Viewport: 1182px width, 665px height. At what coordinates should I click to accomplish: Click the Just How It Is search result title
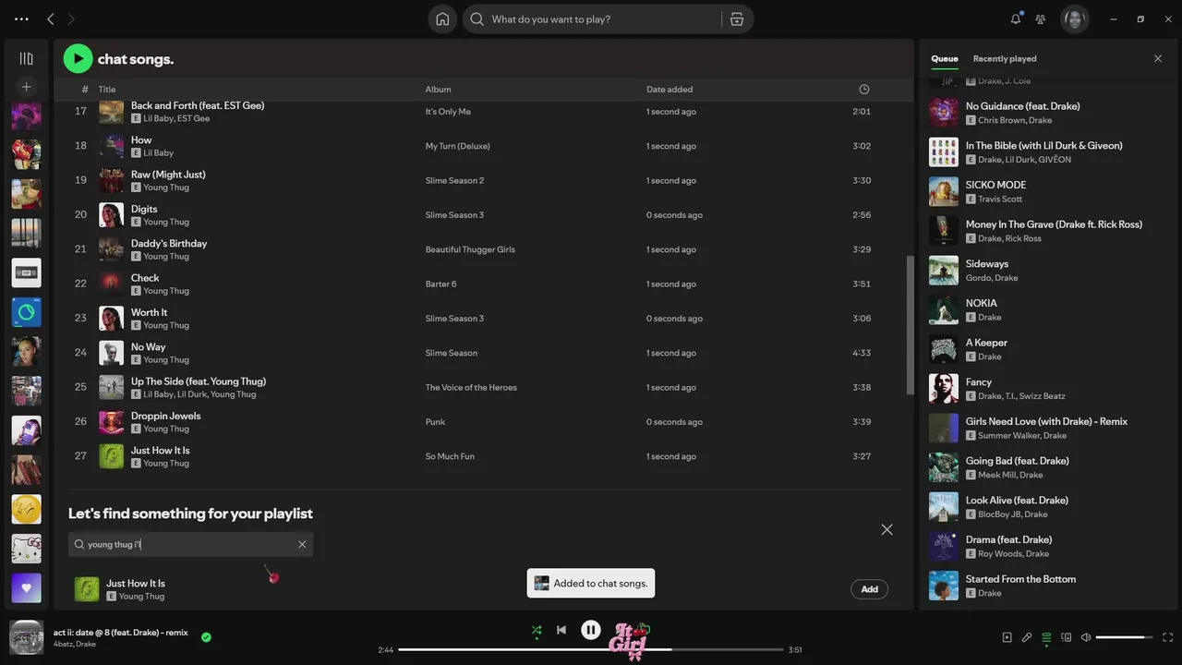[136, 584]
